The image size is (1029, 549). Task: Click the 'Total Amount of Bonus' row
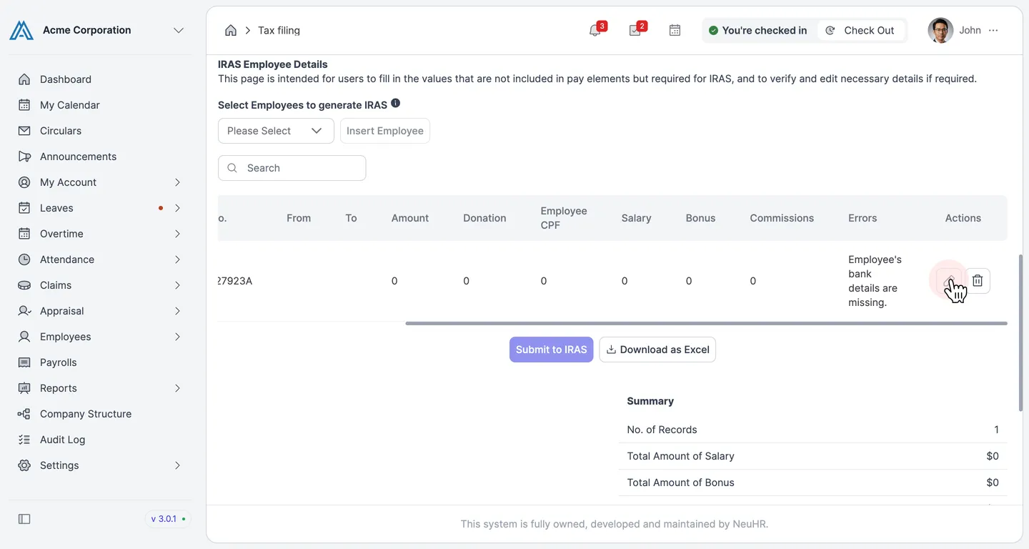click(813, 483)
